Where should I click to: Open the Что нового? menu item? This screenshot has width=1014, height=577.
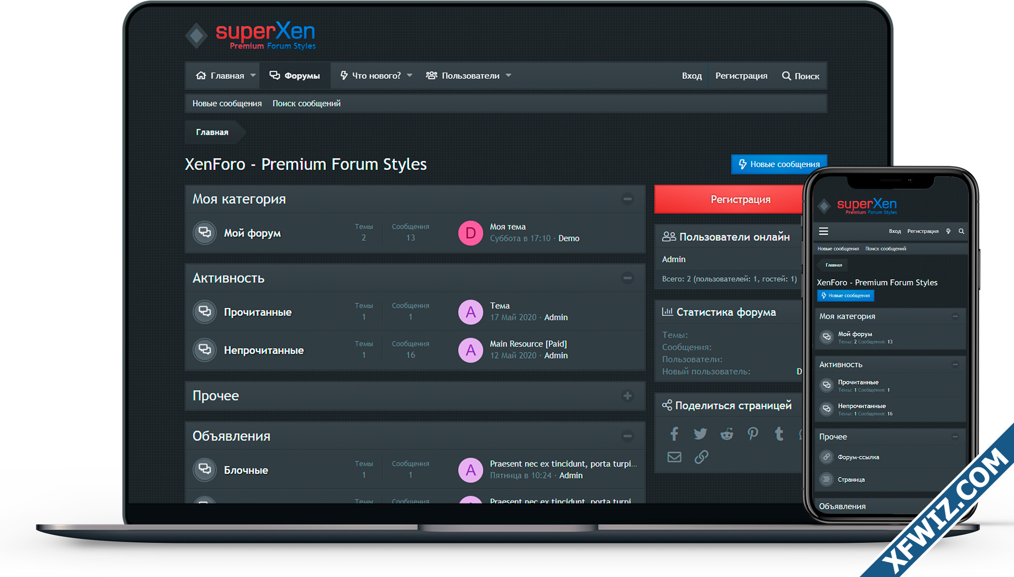tap(370, 76)
